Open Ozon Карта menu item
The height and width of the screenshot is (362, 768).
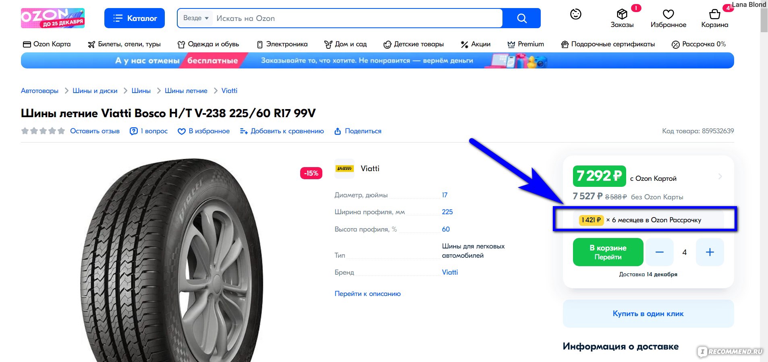point(47,44)
